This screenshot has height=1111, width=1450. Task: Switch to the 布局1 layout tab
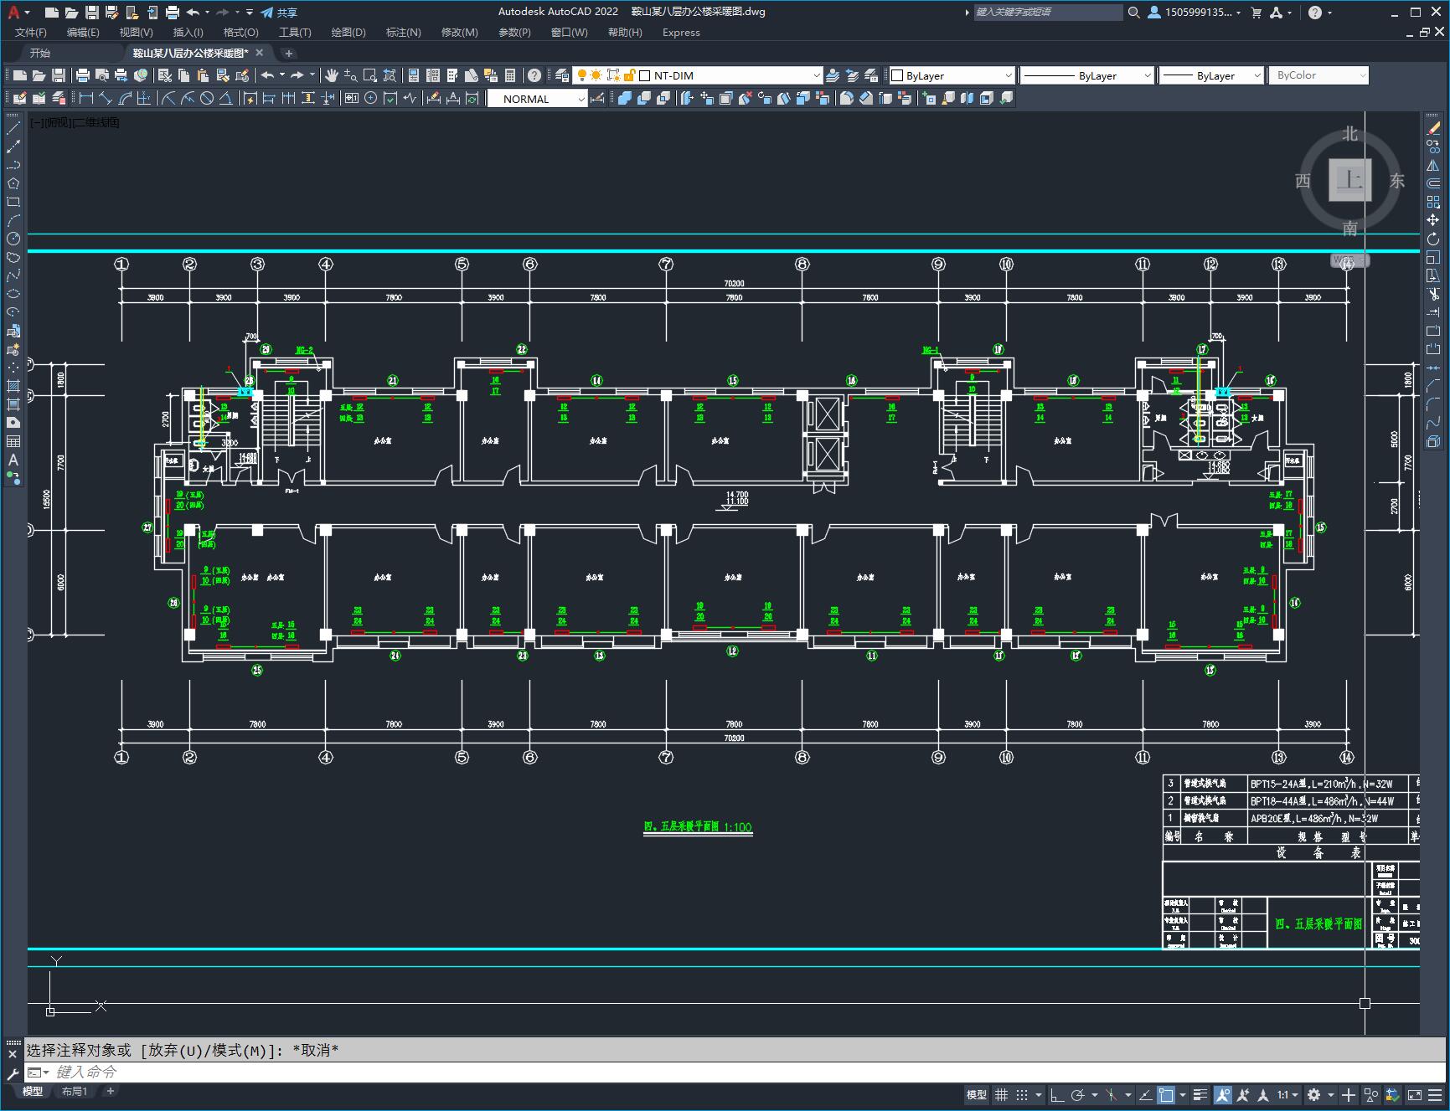tap(75, 1091)
